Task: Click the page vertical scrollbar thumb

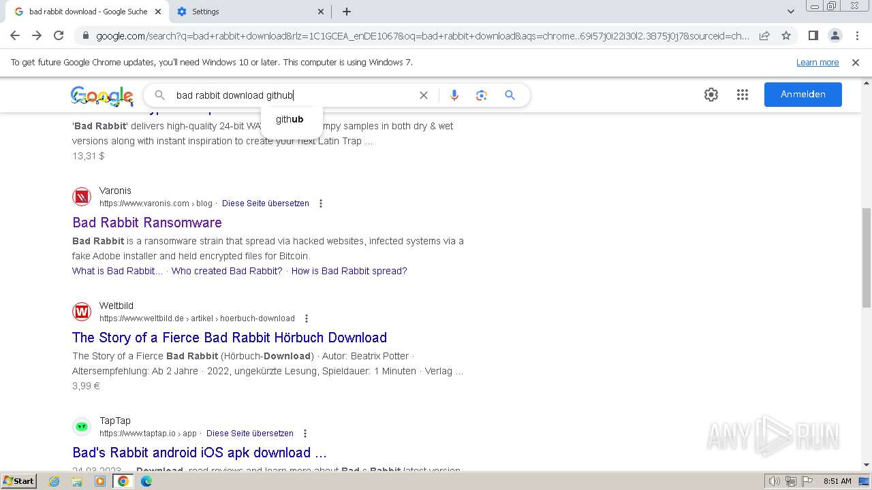Action: [x=867, y=258]
